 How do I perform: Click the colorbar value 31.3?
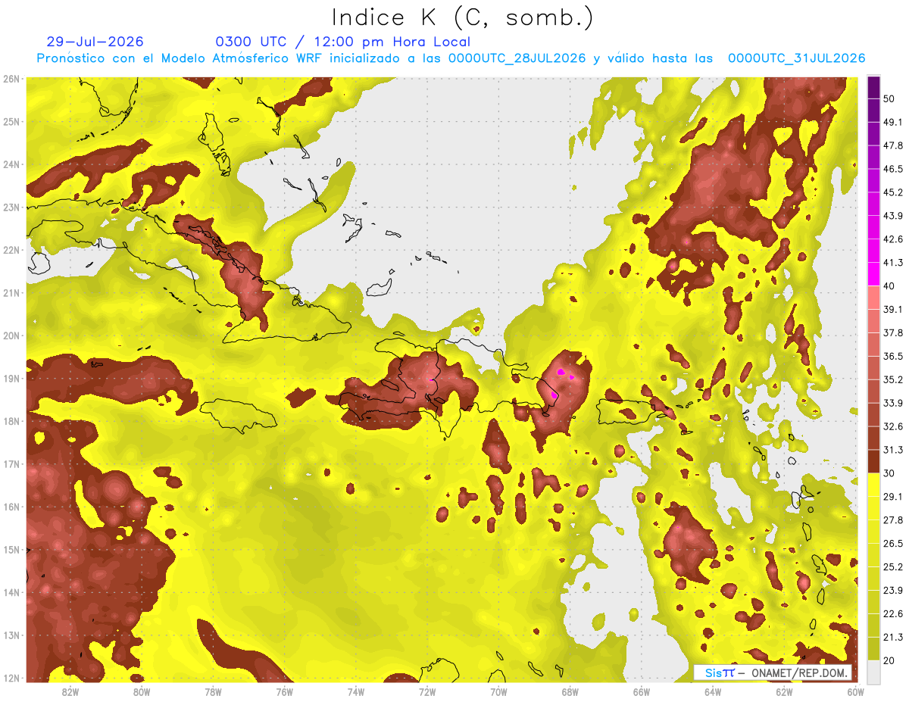(x=892, y=450)
